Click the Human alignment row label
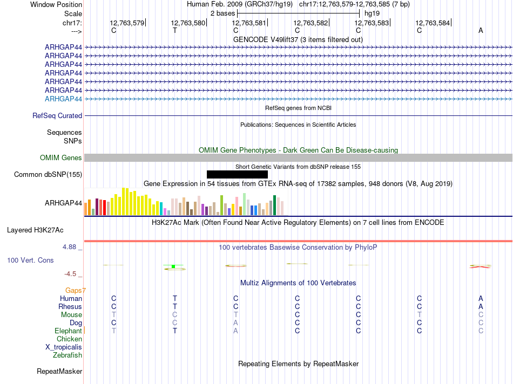This screenshot has height=384, width=513. (71, 298)
